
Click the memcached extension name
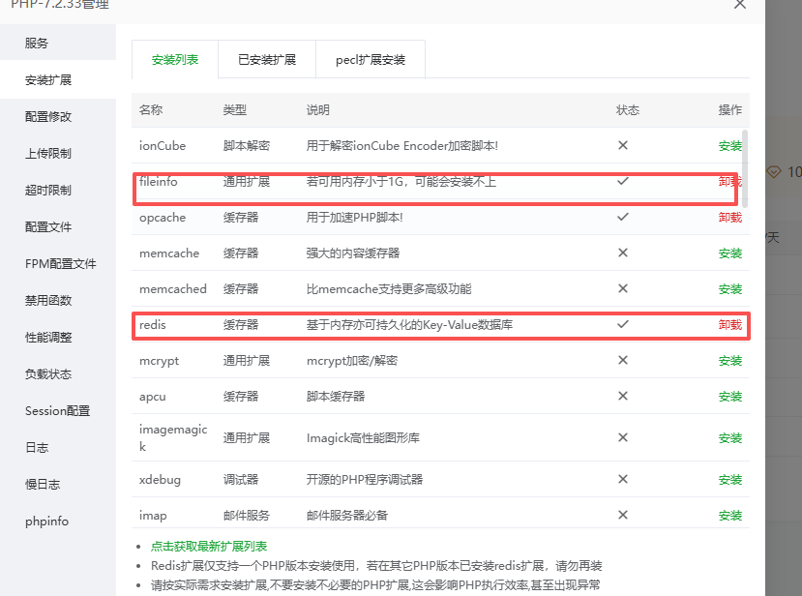[x=173, y=289]
